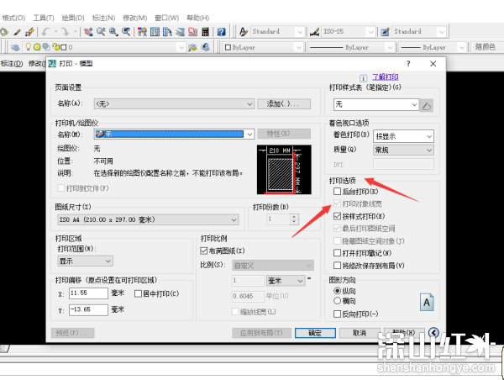Open the QuickCalc calculator icon
The image size is (504, 380).
coord(205,32)
